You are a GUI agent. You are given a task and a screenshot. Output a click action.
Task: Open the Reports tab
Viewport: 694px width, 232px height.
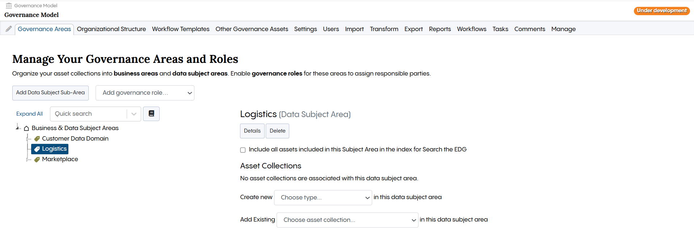tap(439, 29)
